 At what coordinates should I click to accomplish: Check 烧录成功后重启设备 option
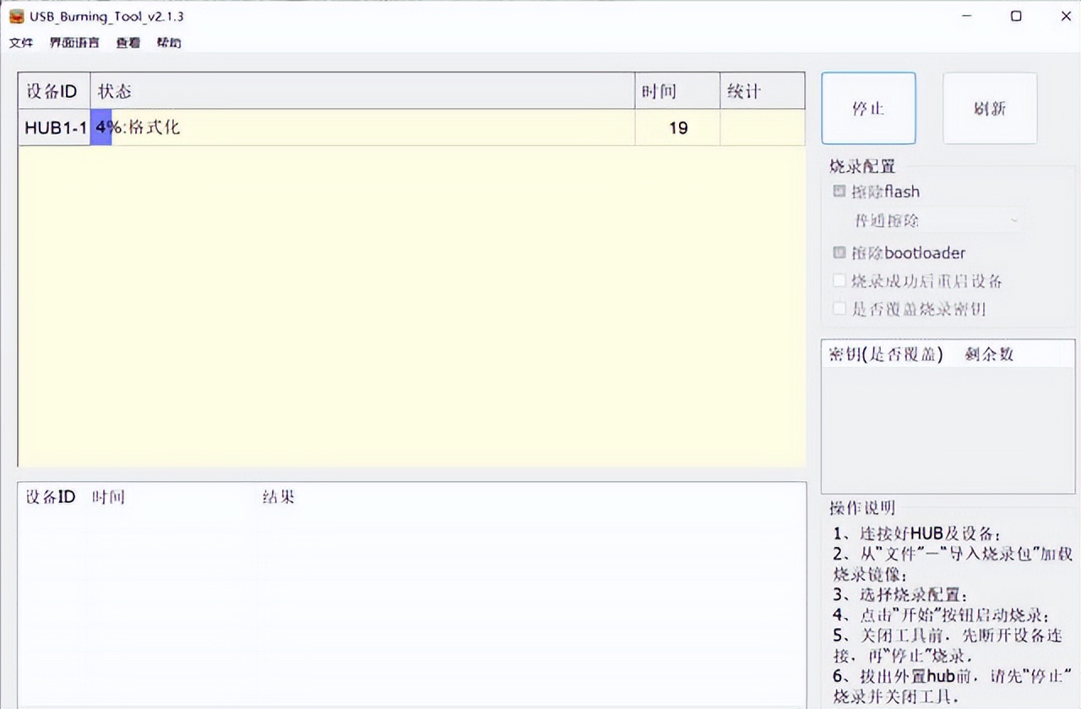tap(839, 280)
